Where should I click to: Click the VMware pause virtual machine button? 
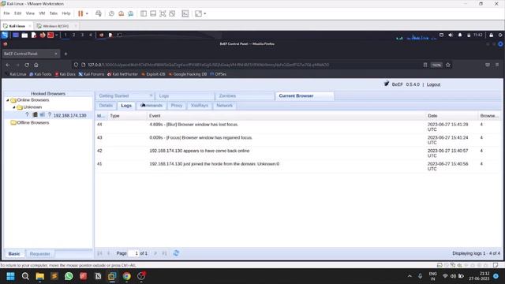tap(80, 13)
